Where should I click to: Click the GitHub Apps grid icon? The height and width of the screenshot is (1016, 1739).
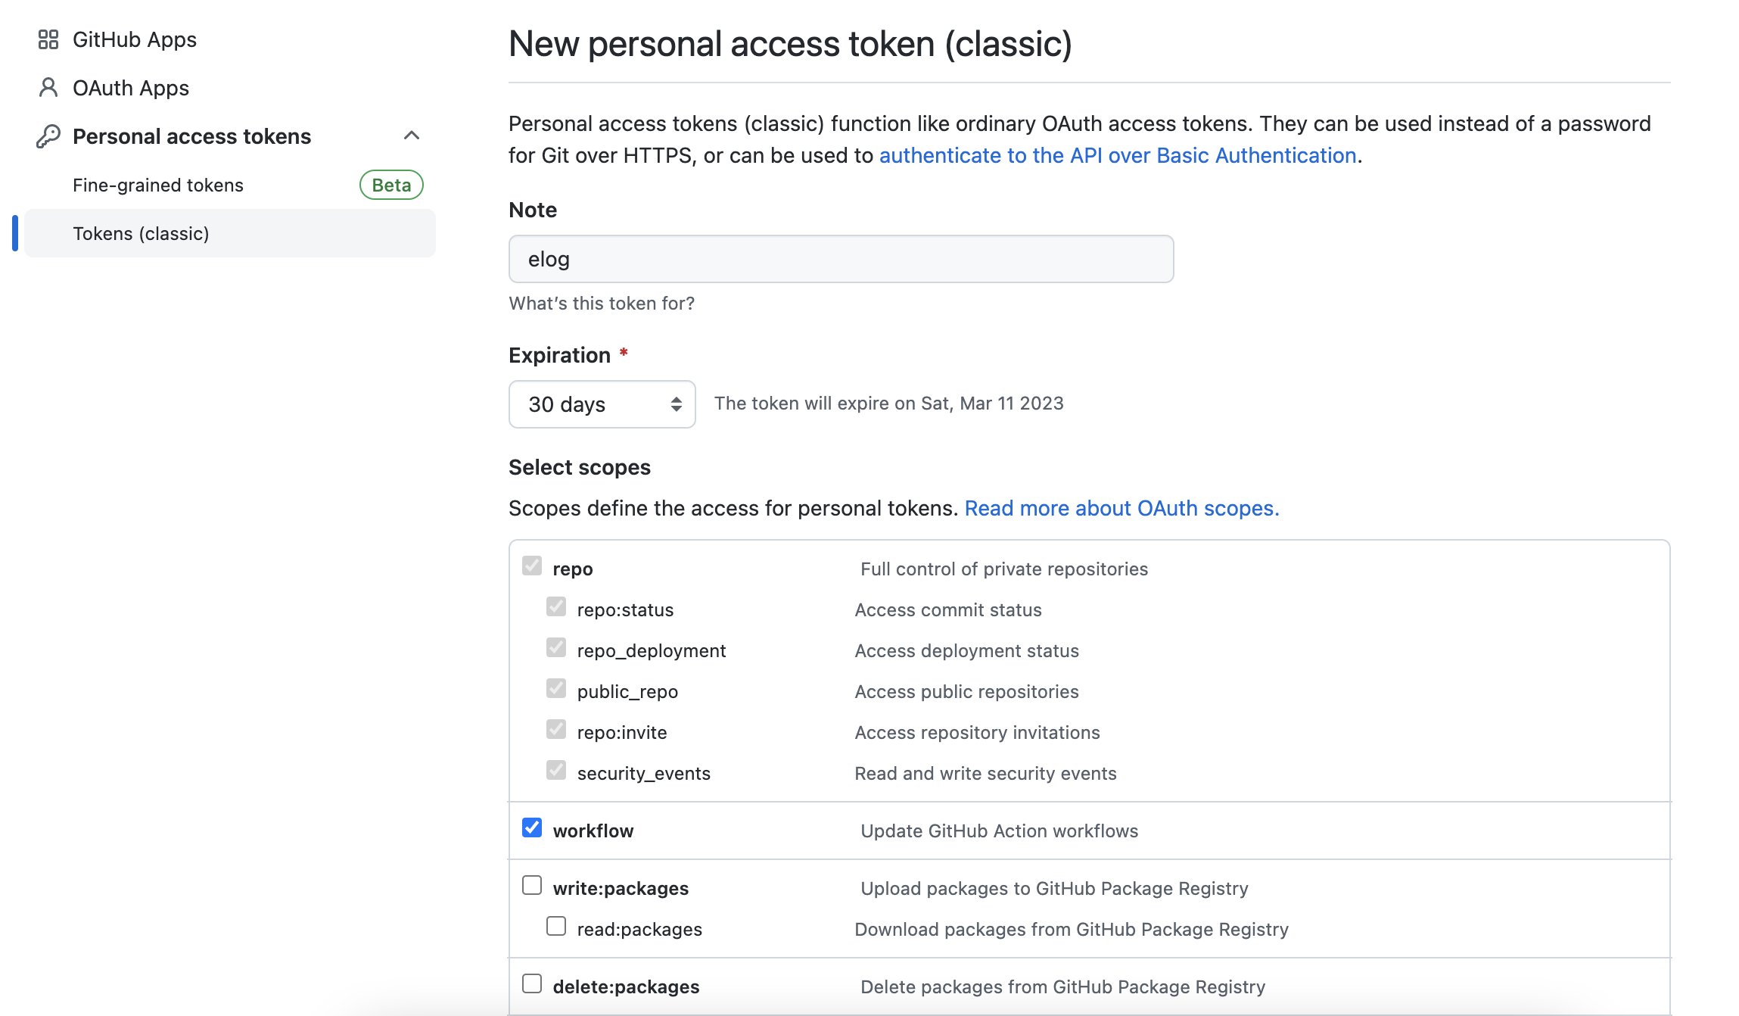point(48,39)
